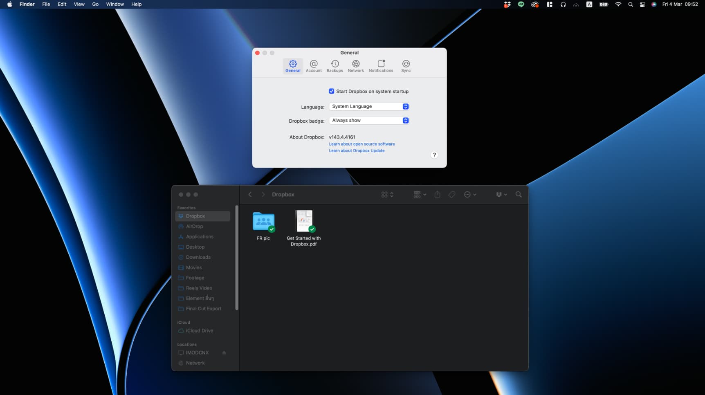Image resolution: width=705 pixels, height=395 pixels.
Task: Open the Dropbox badge dropdown
Action: pyautogui.click(x=368, y=121)
